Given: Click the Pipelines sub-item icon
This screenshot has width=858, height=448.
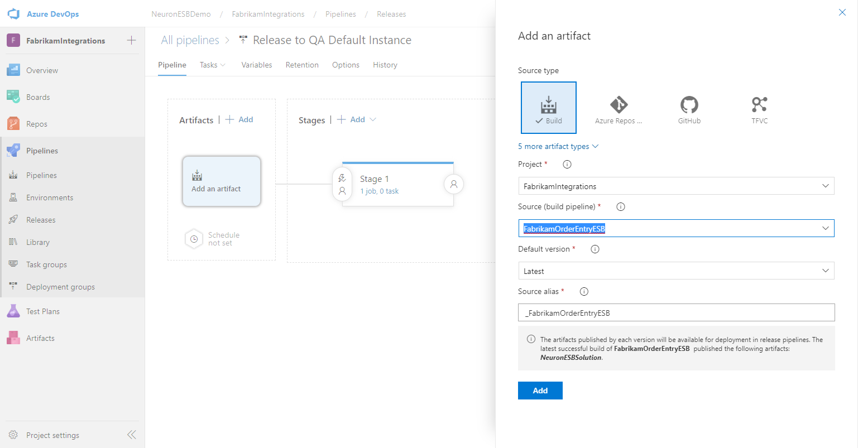Looking at the screenshot, I should [x=13, y=175].
